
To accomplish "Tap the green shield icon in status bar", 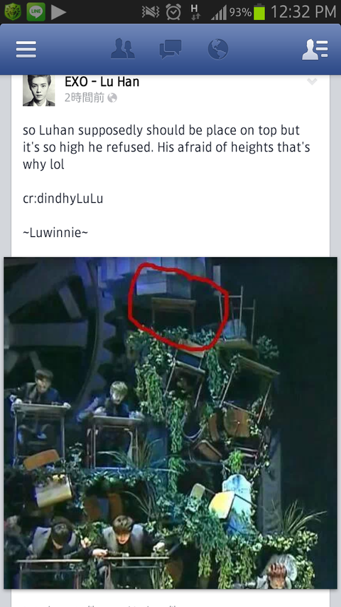I will [12, 11].
